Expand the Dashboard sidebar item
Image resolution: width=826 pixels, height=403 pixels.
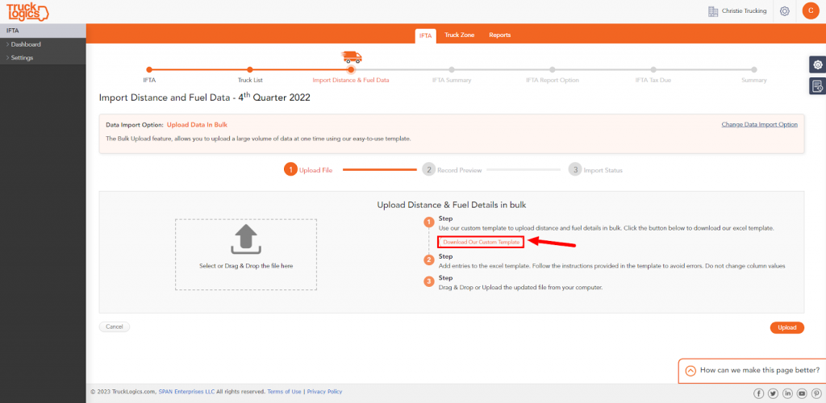(x=23, y=44)
